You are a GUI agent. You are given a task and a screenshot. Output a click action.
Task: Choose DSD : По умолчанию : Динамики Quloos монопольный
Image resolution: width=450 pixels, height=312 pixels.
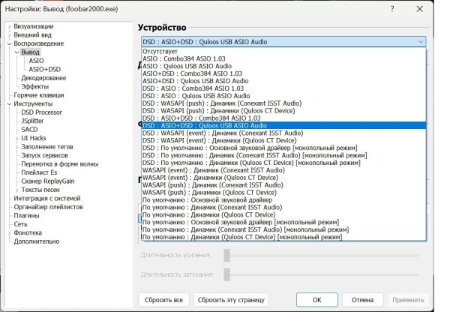pyautogui.click(x=283, y=163)
